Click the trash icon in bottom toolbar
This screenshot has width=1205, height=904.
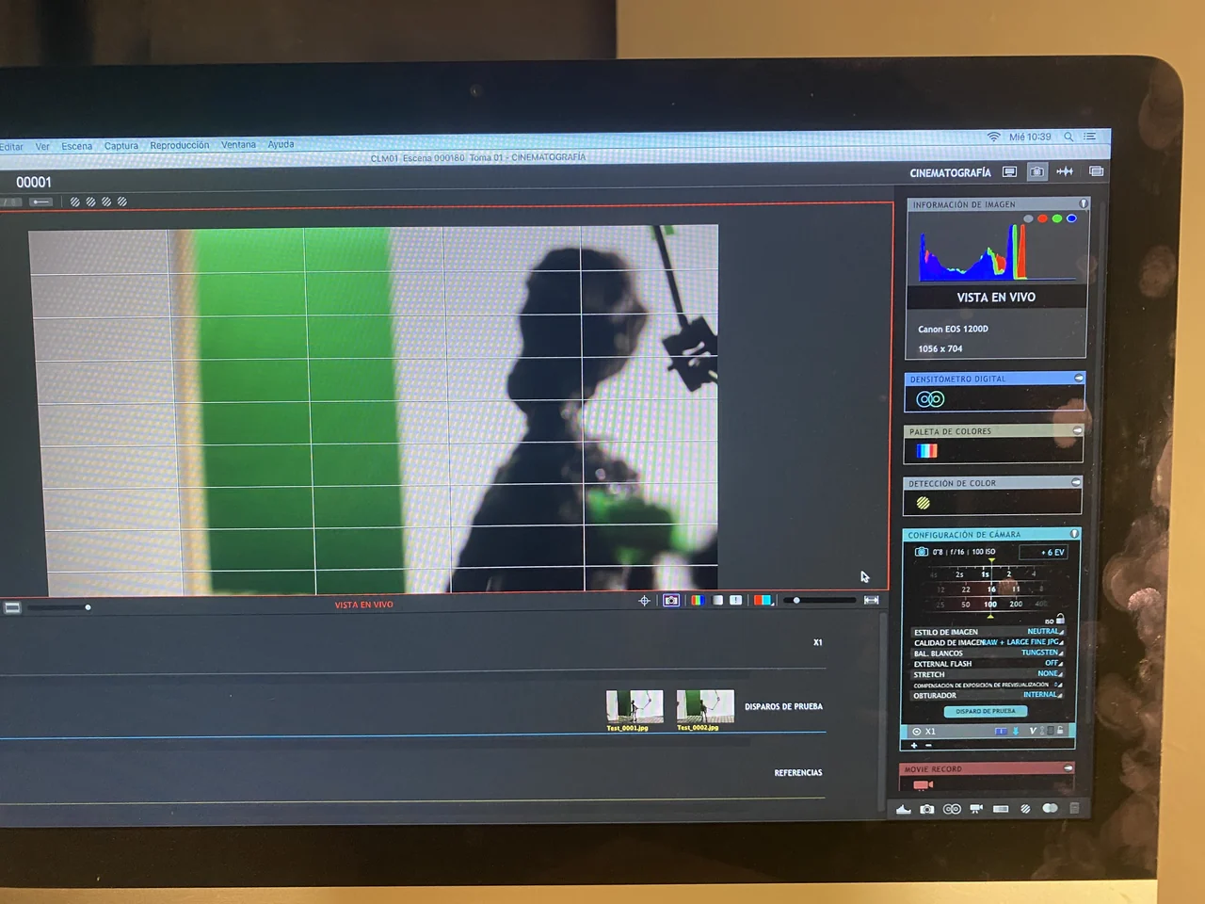tap(1074, 808)
